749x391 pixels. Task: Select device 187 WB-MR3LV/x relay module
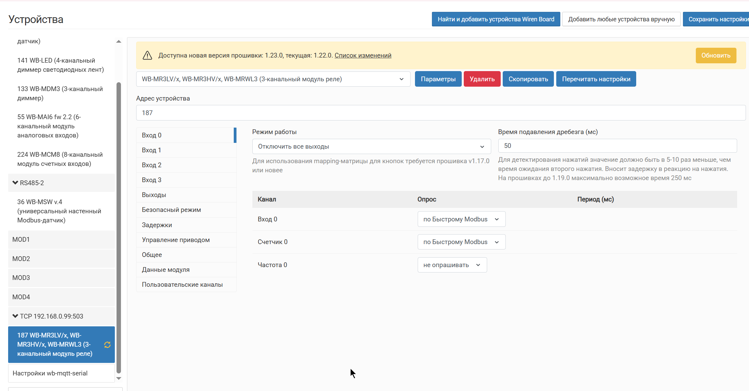61,345
